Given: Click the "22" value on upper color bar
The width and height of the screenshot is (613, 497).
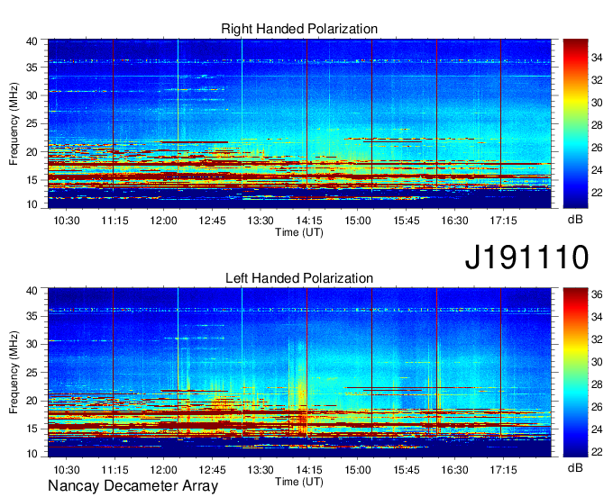Looking at the screenshot, I should pyautogui.click(x=597, y=193).
